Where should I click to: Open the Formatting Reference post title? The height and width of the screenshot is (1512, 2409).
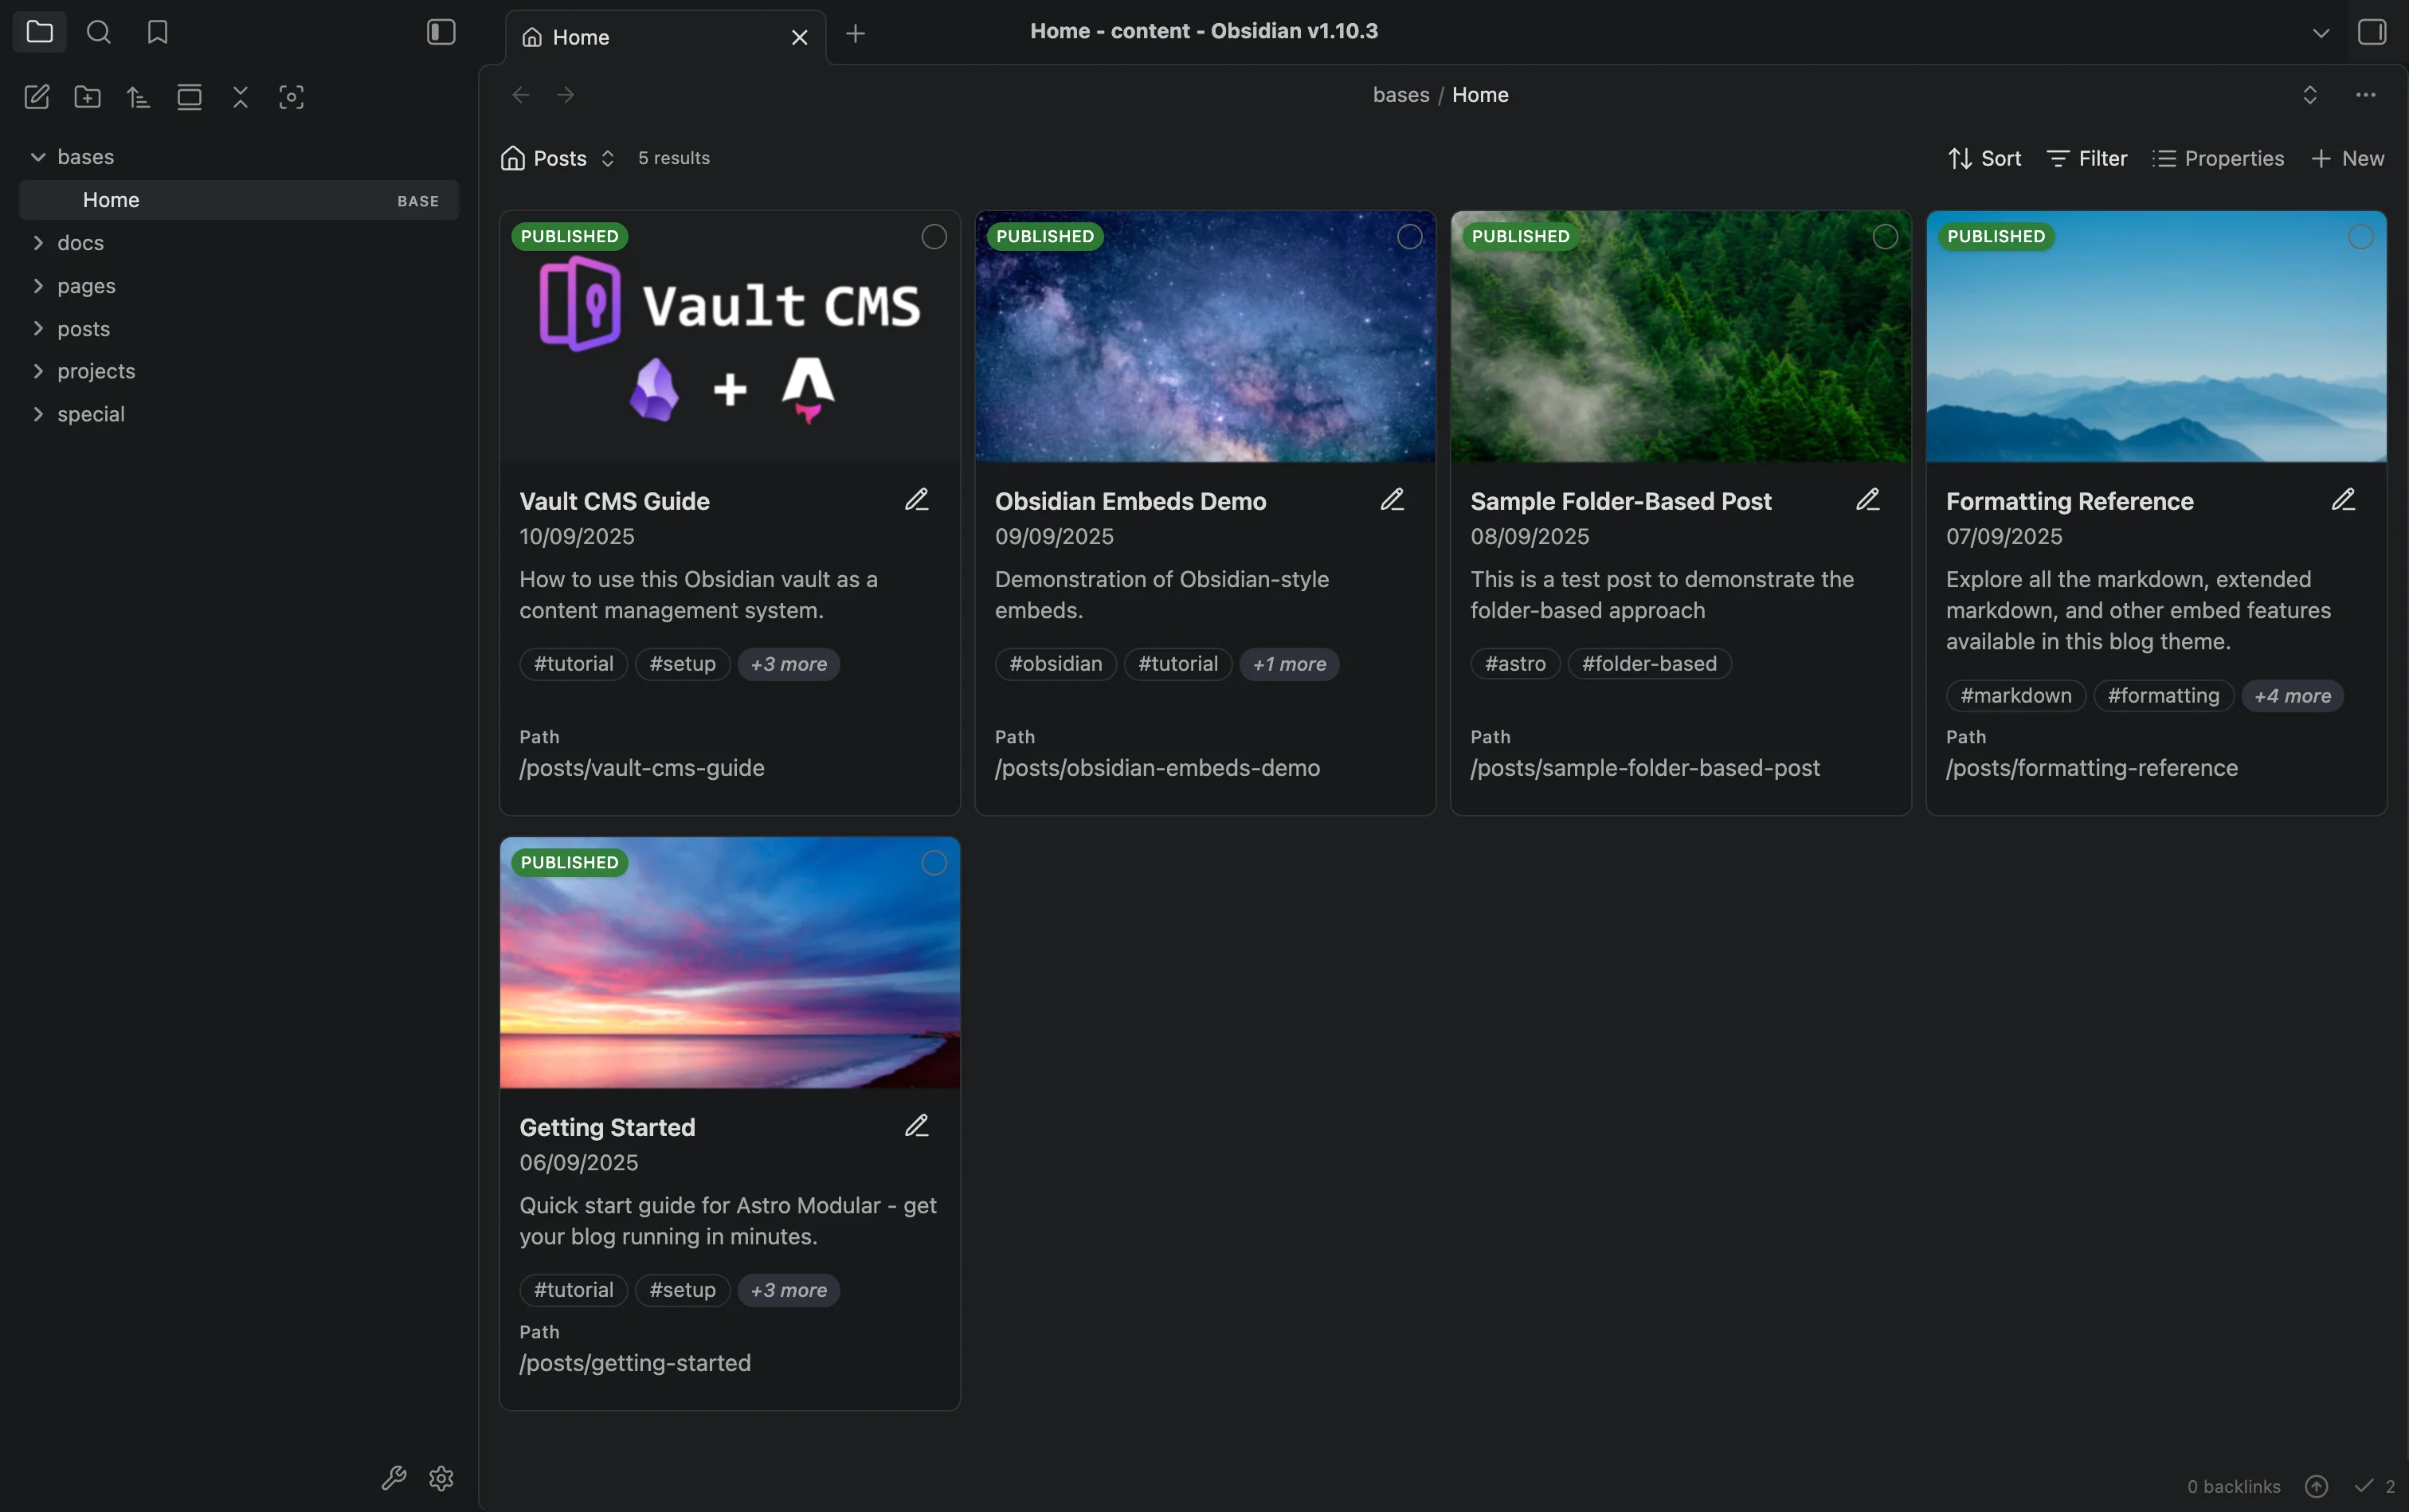(x=2069, y=501)
